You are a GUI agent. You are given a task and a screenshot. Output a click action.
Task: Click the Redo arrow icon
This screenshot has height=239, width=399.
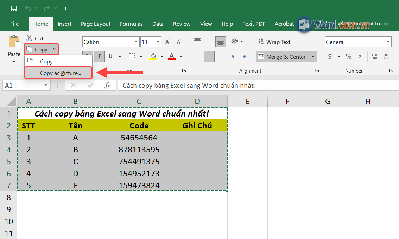click(x=46, y=8)
